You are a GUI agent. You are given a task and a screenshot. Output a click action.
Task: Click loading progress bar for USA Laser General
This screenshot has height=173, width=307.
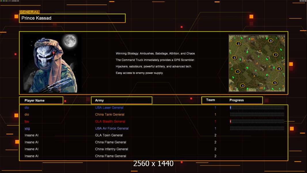tap(257, 107)
